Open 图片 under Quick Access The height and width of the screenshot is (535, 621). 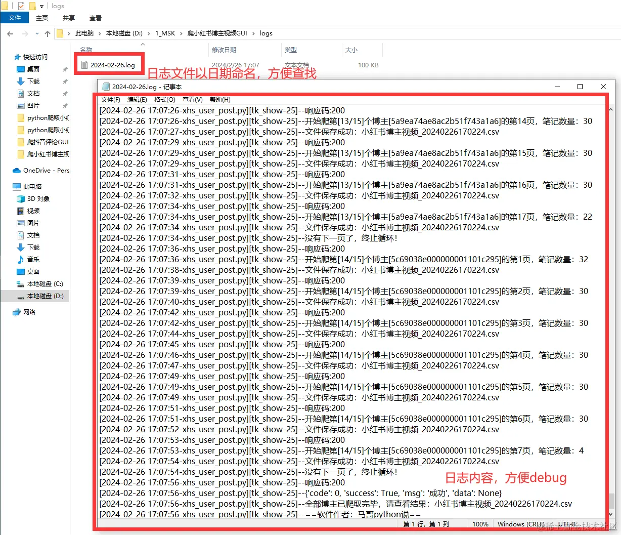[33, 106]
